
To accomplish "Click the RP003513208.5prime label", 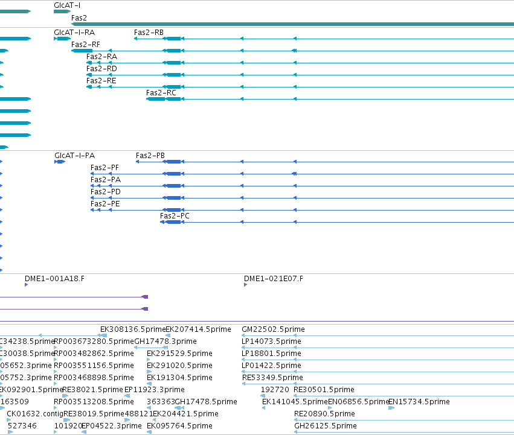I will coord(94,402).
